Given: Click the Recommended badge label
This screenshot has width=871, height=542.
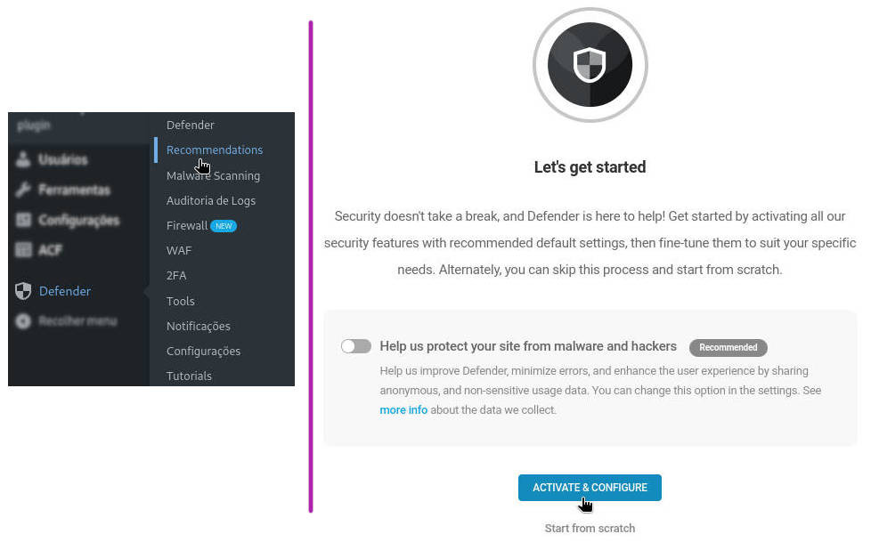Looking at the screenshot, I should (729, 348).
